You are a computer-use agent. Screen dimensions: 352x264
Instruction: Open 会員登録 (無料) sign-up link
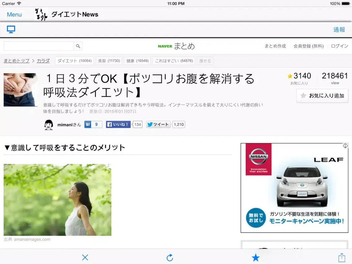click(309, 46)
